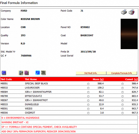The image size is (139, 134).
Task: Select mass radio button for SPECIAL DEEP BLACK
Action: point(88,84)
